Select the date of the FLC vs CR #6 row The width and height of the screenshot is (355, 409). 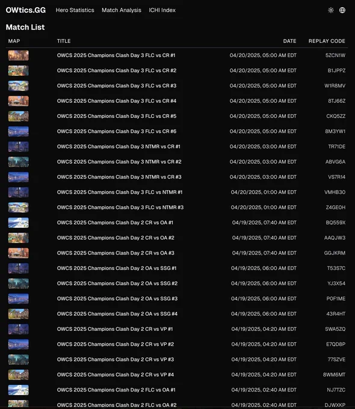pos(263,132)
